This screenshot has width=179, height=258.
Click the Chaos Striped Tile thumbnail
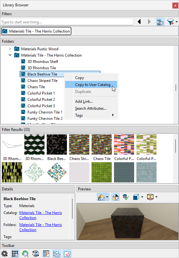pyautogui.click(x=79, y=144)
